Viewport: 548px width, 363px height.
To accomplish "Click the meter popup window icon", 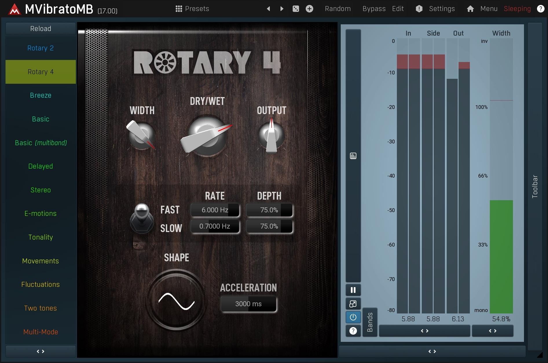I will coord(353,304).
